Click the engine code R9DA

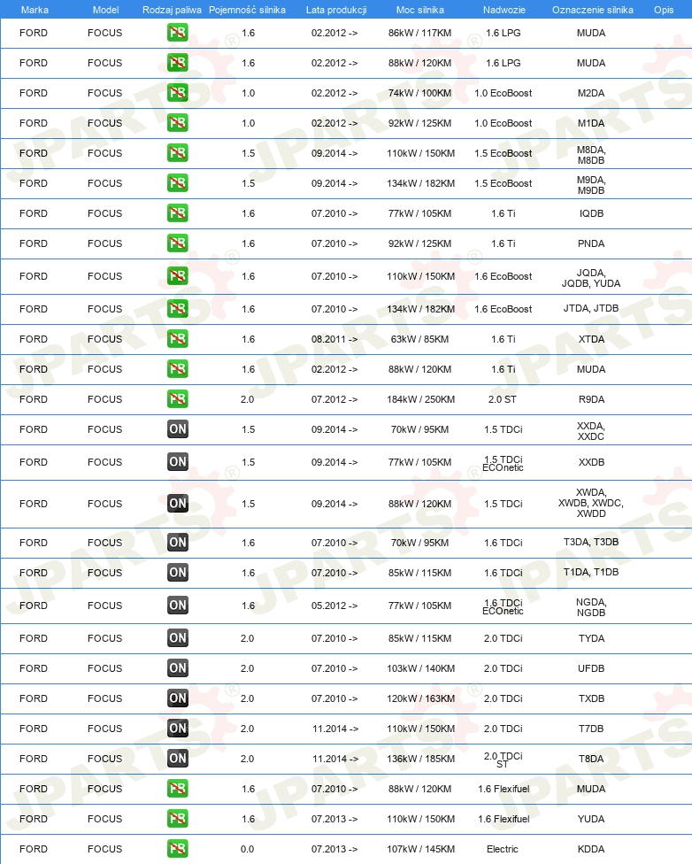tap(591, 399)
